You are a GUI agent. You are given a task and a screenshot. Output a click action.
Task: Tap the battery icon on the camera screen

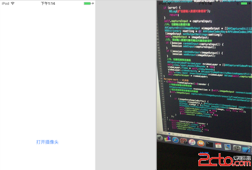pos(244,4)
